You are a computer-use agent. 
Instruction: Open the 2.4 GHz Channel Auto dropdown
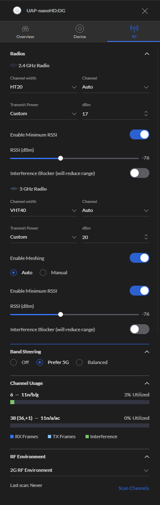[x=116, y=87]
